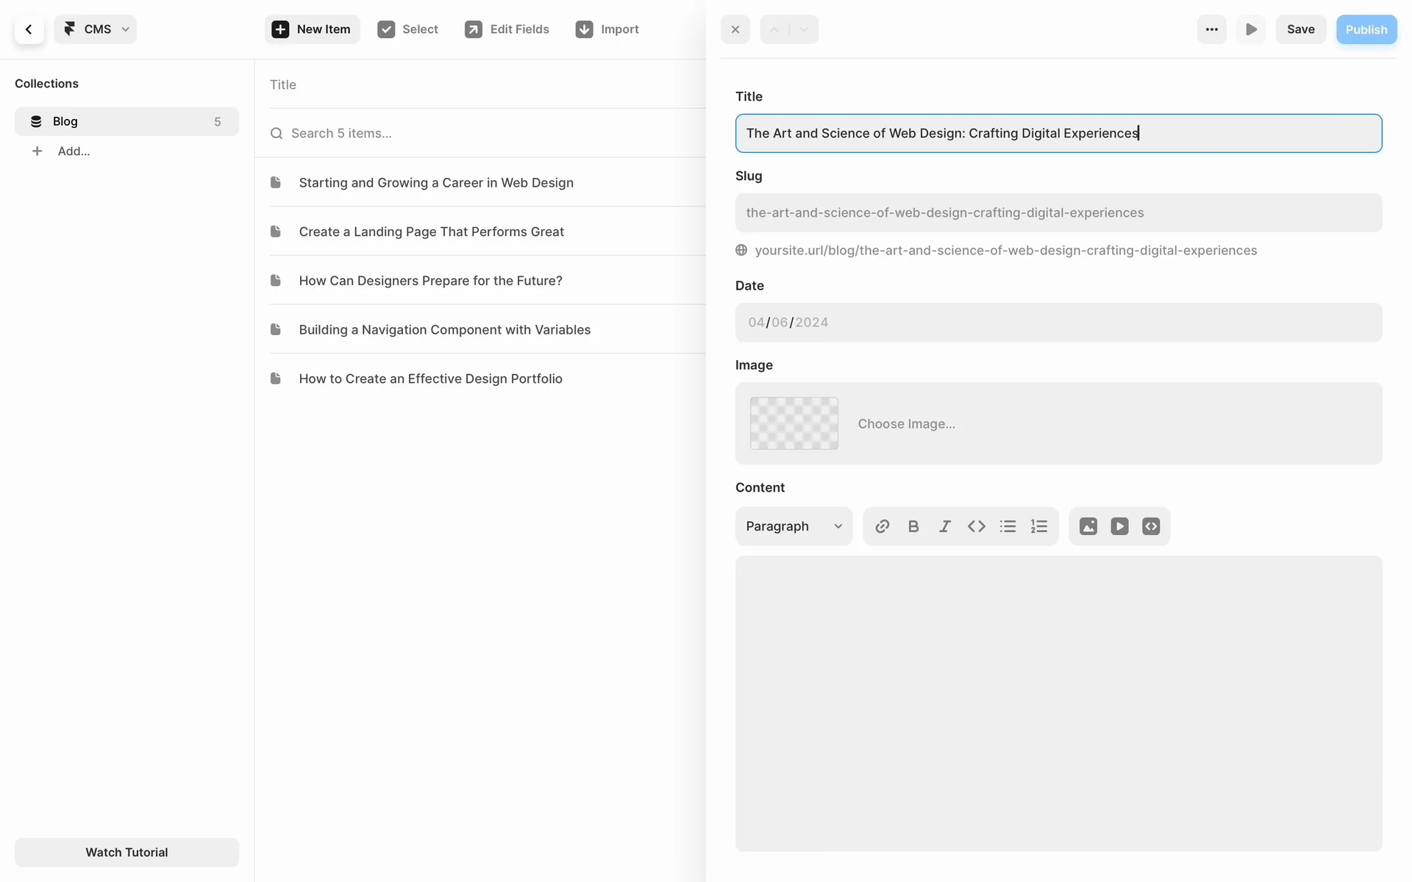
Task: Apply inline code formatting
Action: [x=976, y=526]
